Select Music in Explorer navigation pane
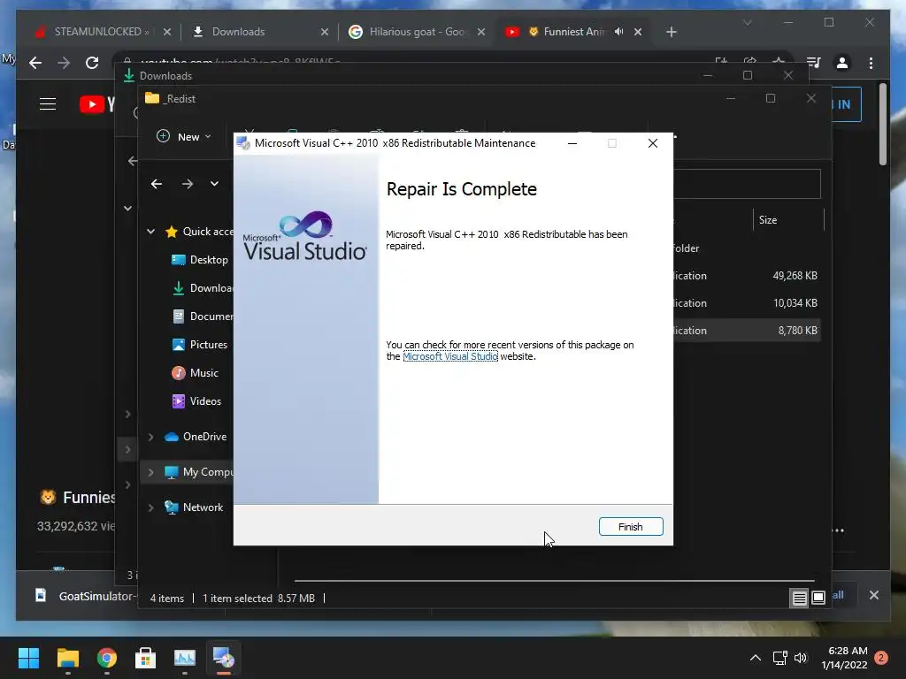 196,373
